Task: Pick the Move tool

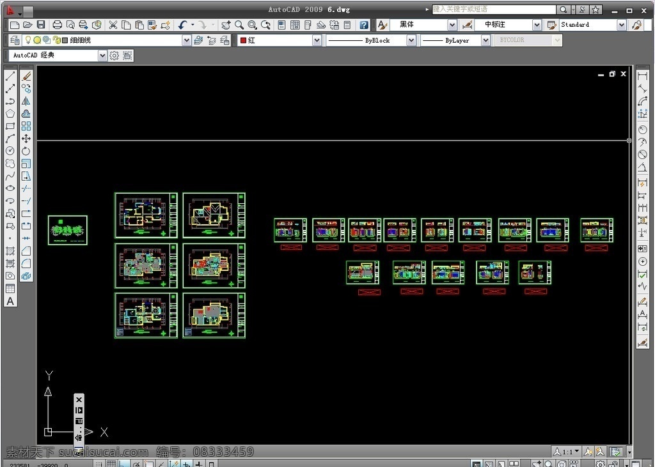Action: [x=26, y=139]
